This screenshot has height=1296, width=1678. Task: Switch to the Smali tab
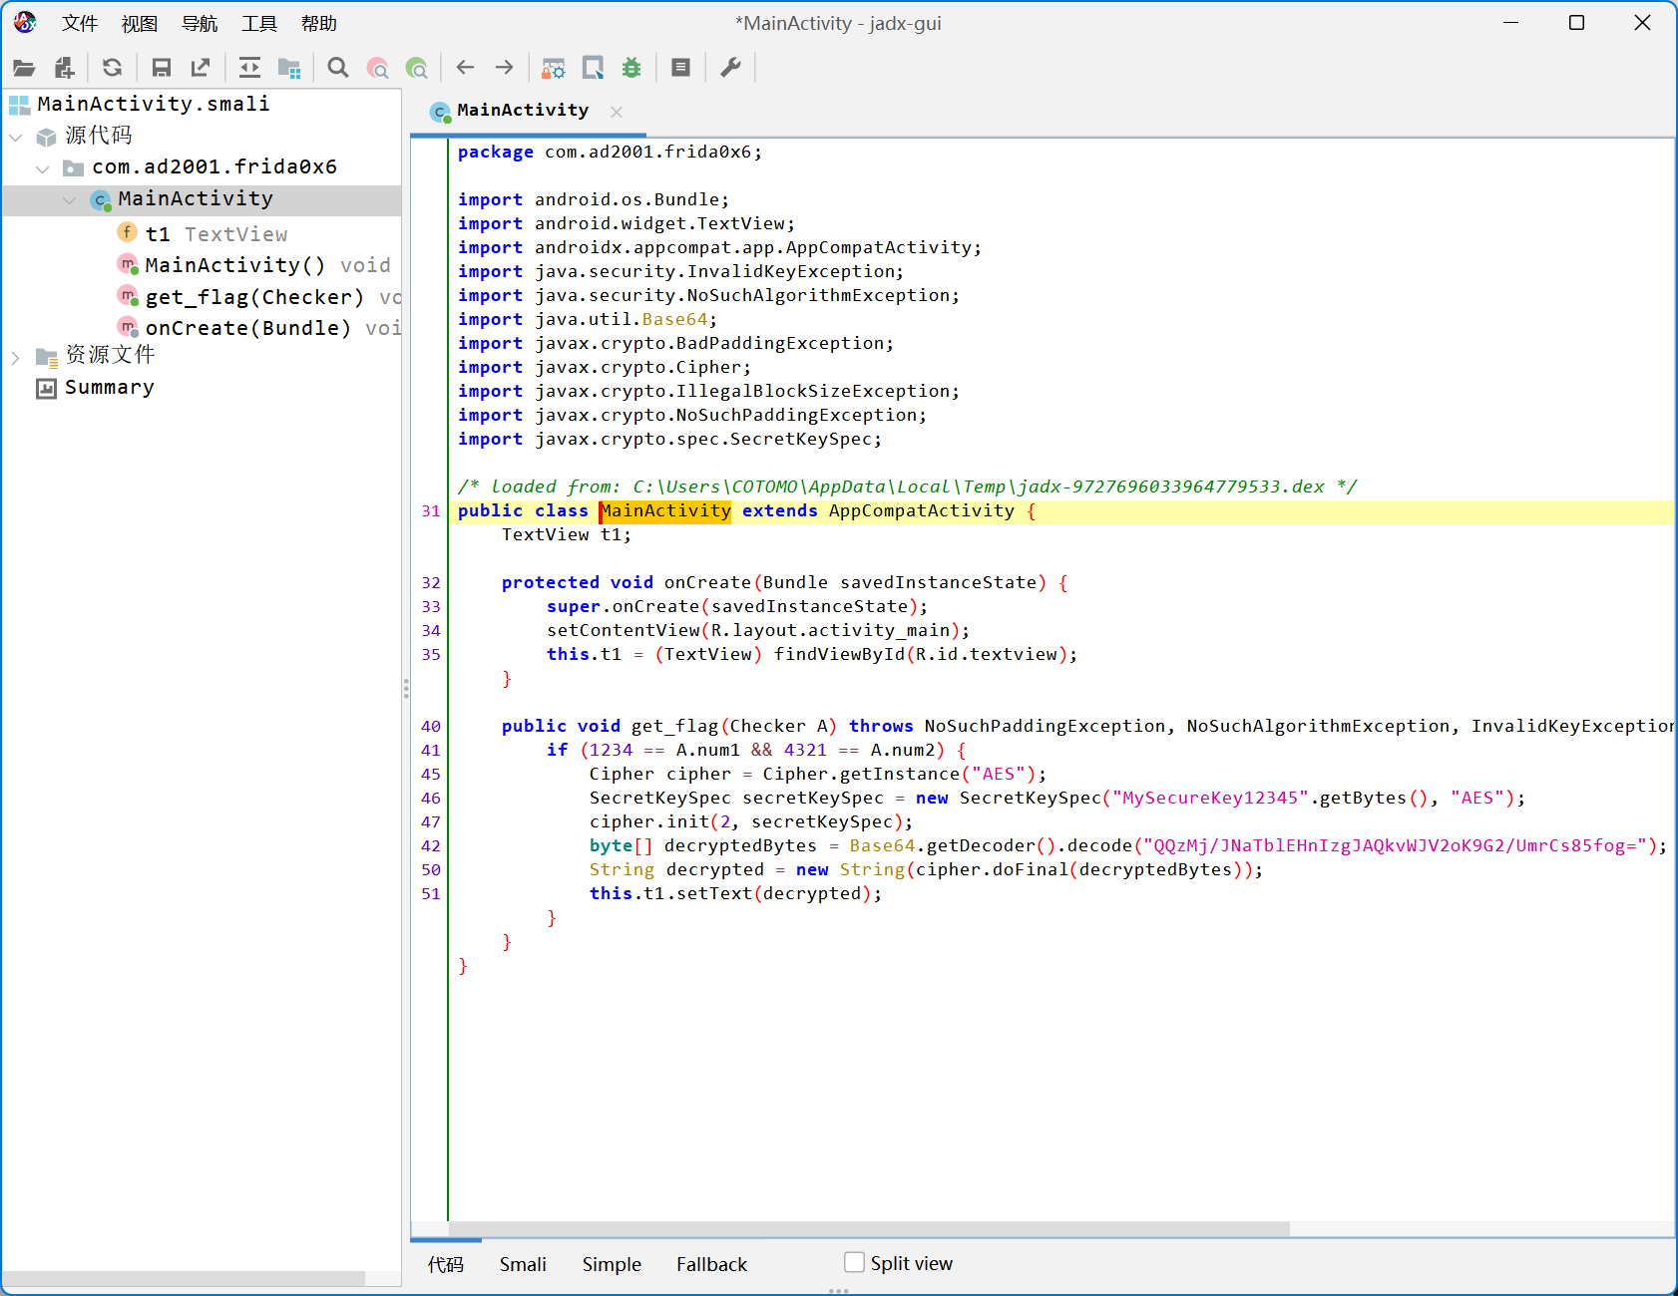pyautogui.click(x=523, y=1264)
